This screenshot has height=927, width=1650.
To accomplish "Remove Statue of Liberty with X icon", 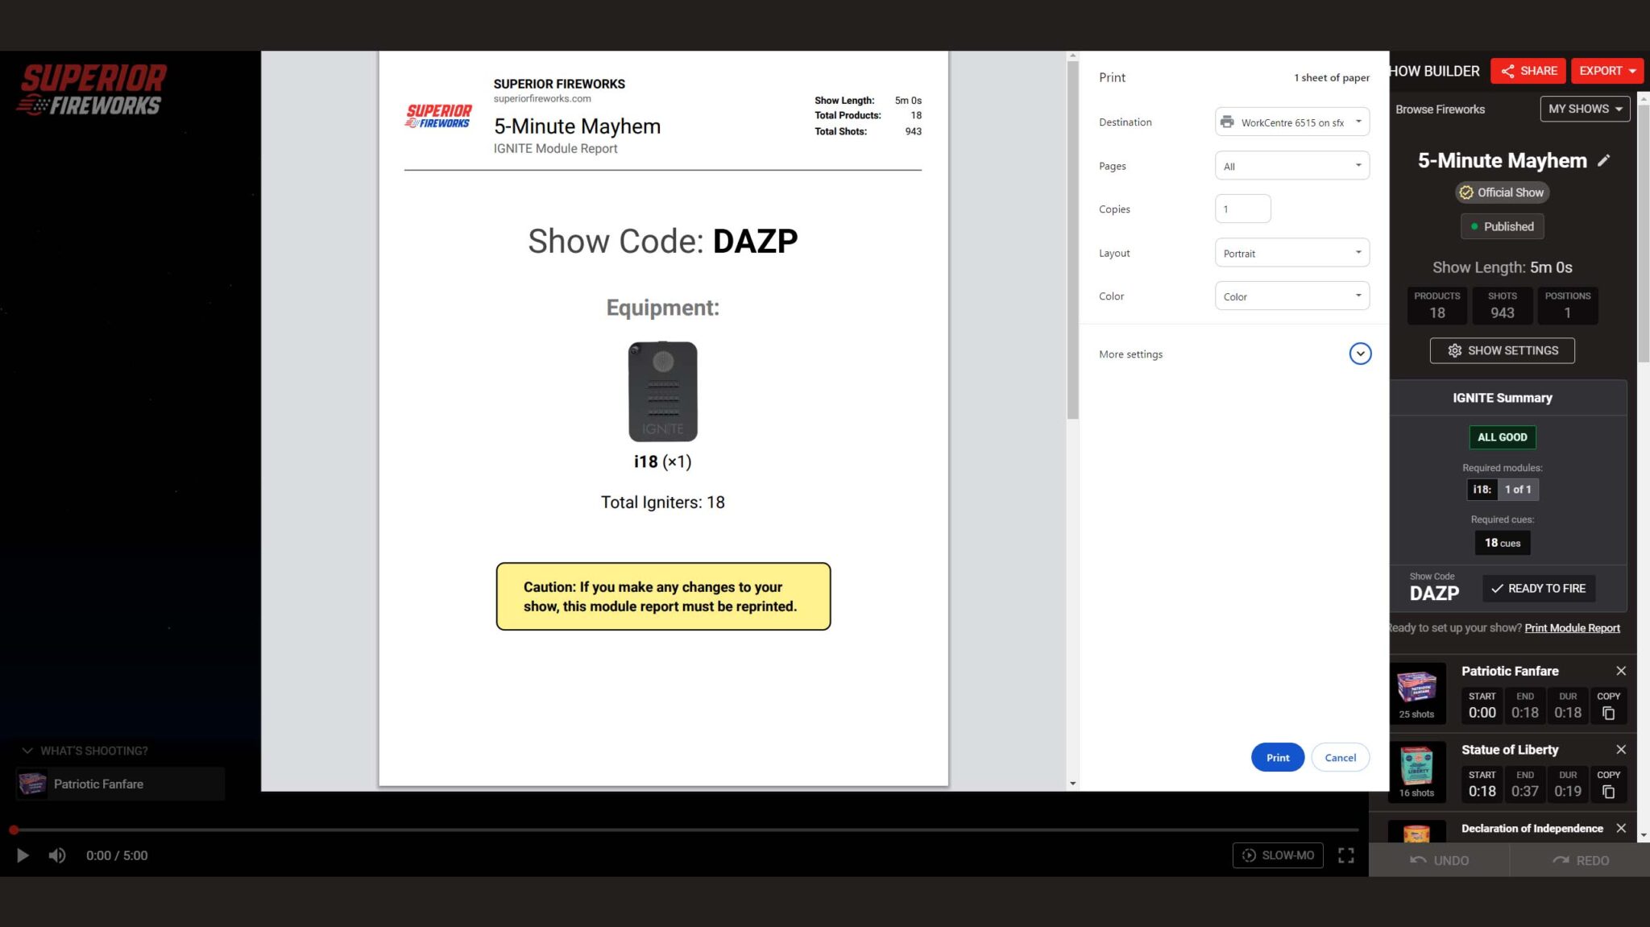I will [1621, 750].
